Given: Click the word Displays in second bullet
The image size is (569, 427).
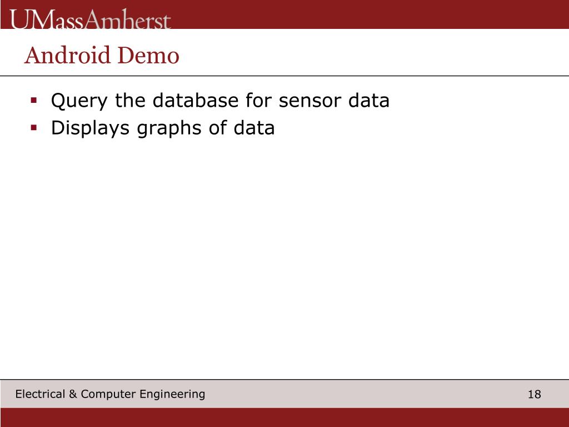Looking at the screenshot, I should (x=90, y=128).
